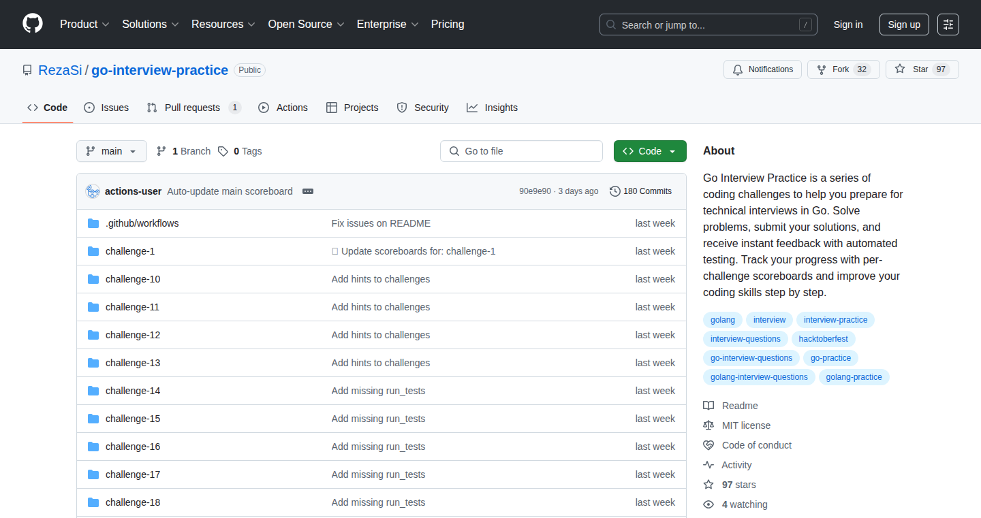
Task: Click the challenge-13 folder icon
Action: tap(93, 363)
